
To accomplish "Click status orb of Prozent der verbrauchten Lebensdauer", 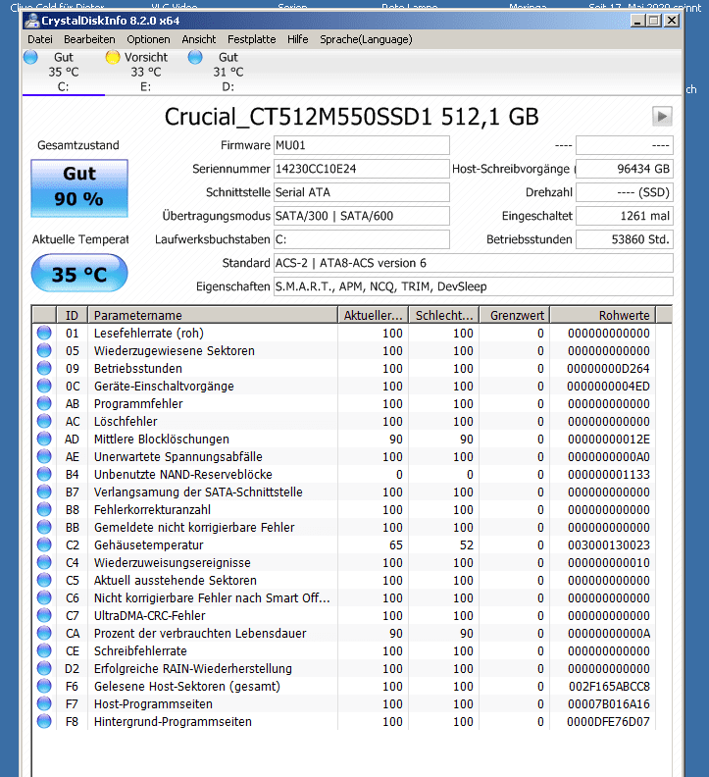I will pos(44,634).
